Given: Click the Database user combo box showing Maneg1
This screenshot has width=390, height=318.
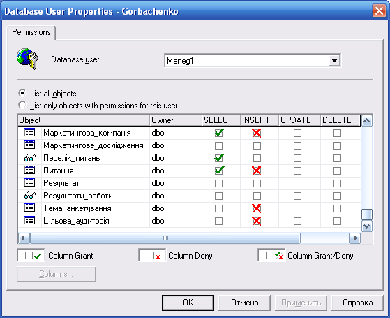Looking at the screenshot, I should (x=253, y=61).
